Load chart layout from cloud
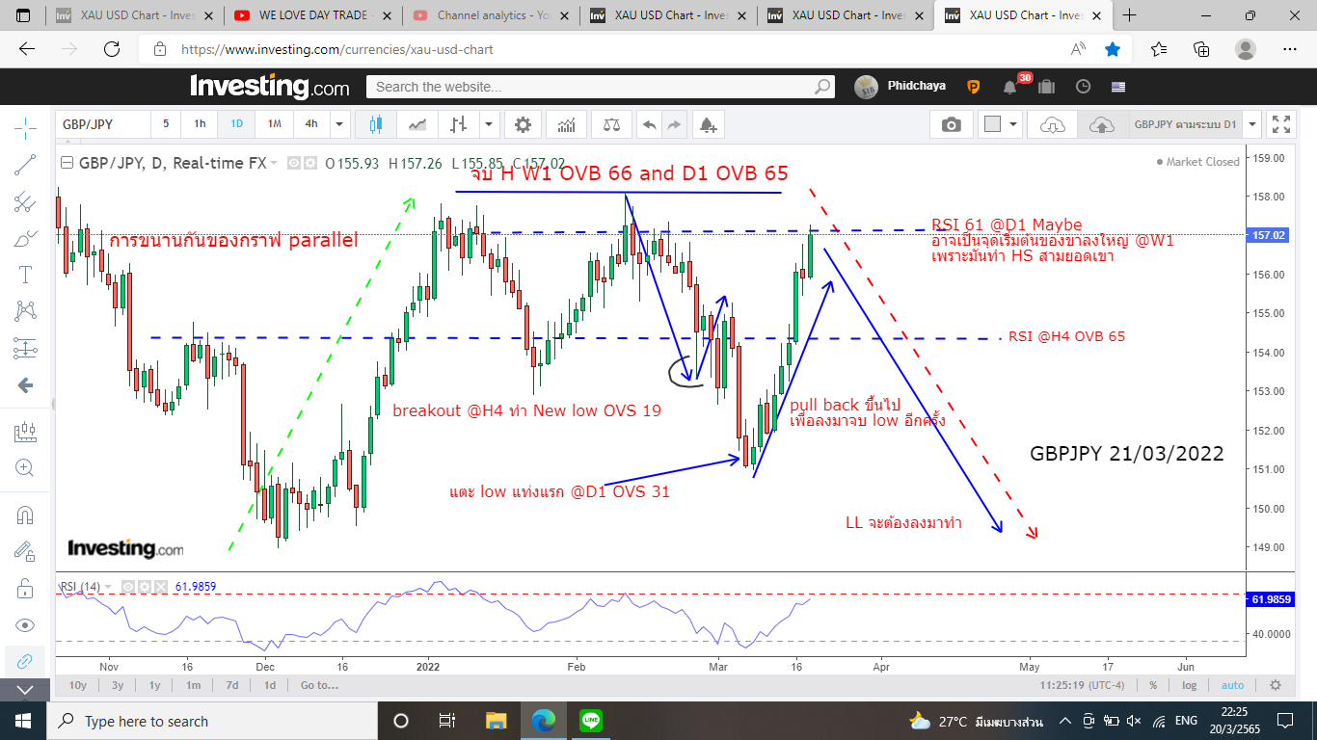The image size is (1317, 740). click(1053, 124)
